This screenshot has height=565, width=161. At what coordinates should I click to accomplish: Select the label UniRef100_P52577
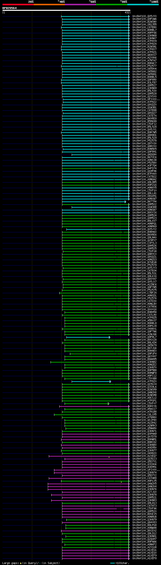pyautogui.click(x=144, y=66)
